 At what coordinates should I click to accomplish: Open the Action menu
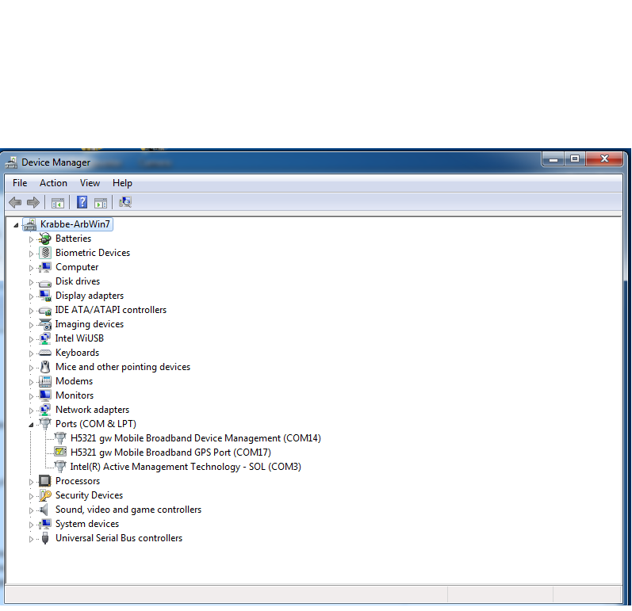pos(53,183)
